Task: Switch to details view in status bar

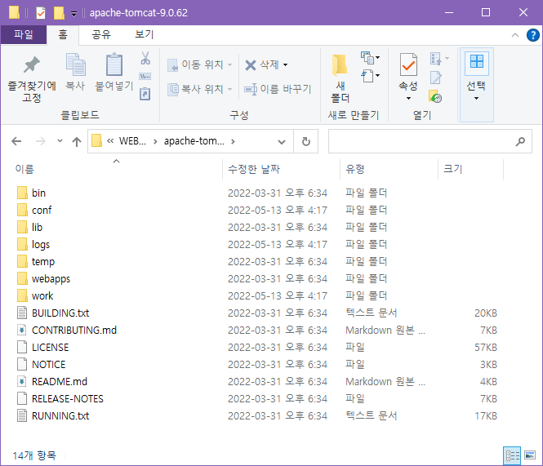Action: (x=512, y=455)
